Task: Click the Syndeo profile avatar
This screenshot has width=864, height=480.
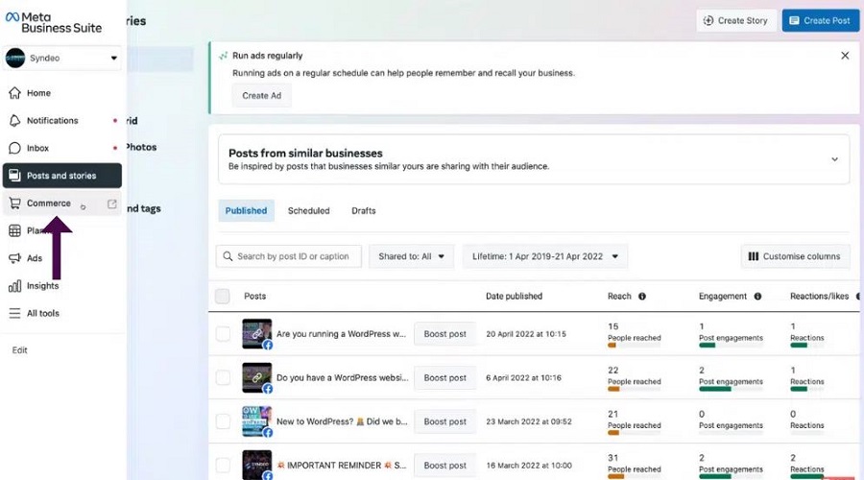Action: tap(15, 58)
